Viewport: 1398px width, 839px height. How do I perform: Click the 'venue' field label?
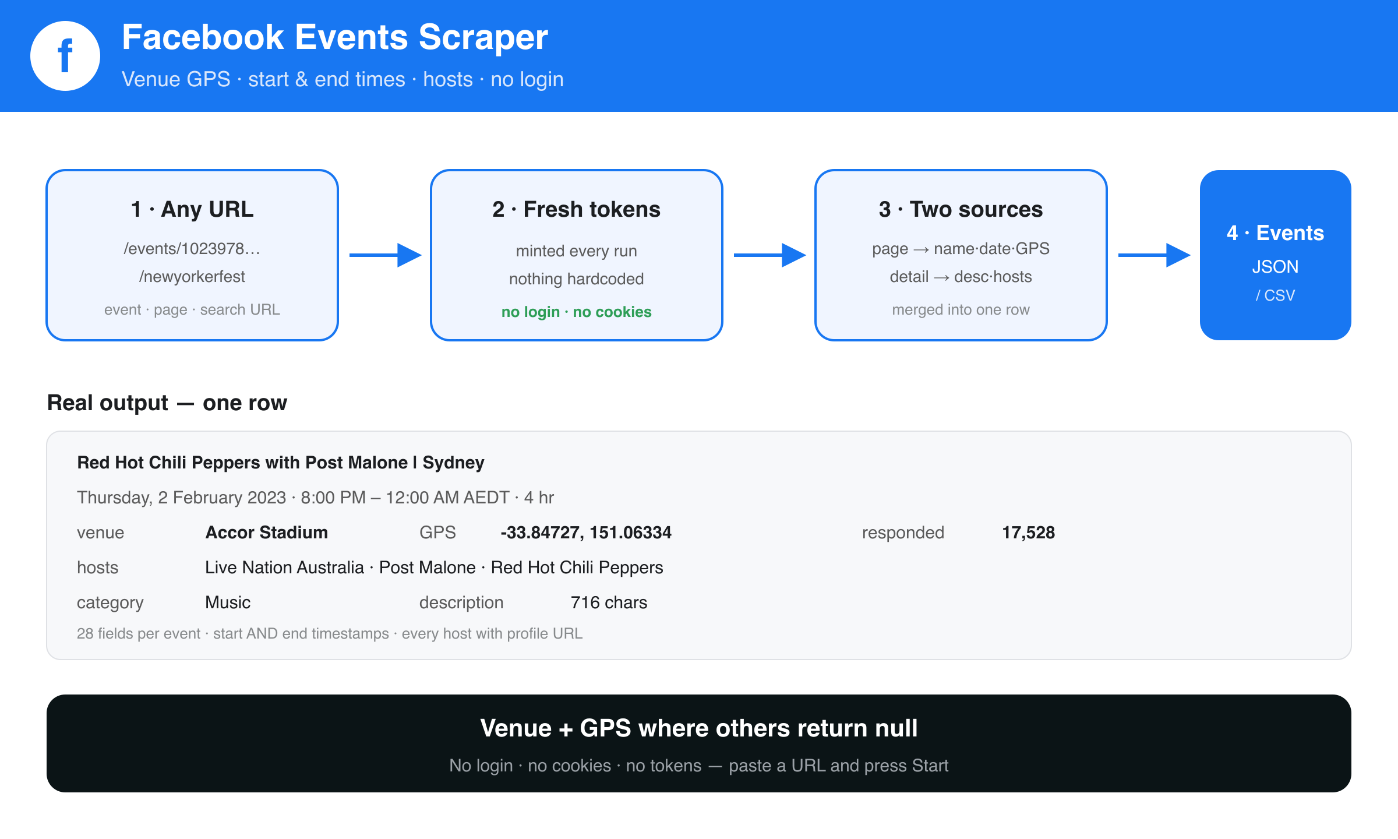tap(101, 533)
